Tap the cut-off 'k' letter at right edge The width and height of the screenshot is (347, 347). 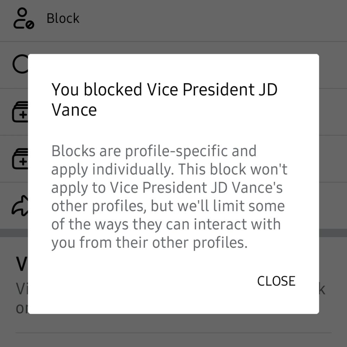coord(322,289)
